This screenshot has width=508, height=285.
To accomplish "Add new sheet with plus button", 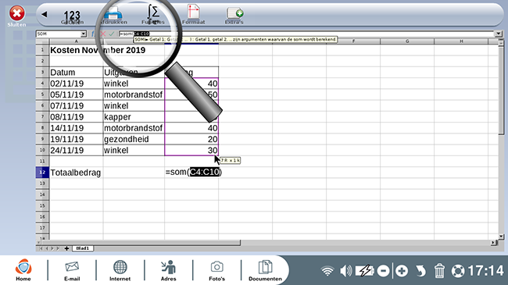I will (x=66, y=248).
